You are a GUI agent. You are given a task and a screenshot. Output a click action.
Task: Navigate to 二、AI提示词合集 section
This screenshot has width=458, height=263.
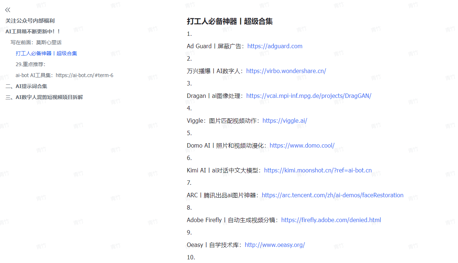coord(26,86)
